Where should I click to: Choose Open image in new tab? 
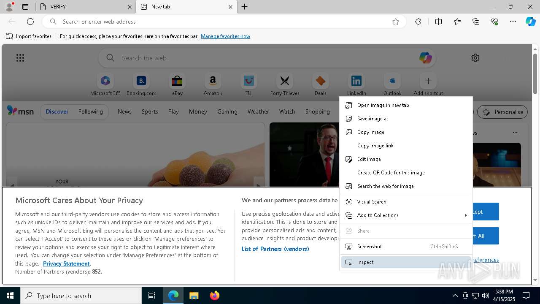point(406,105)
